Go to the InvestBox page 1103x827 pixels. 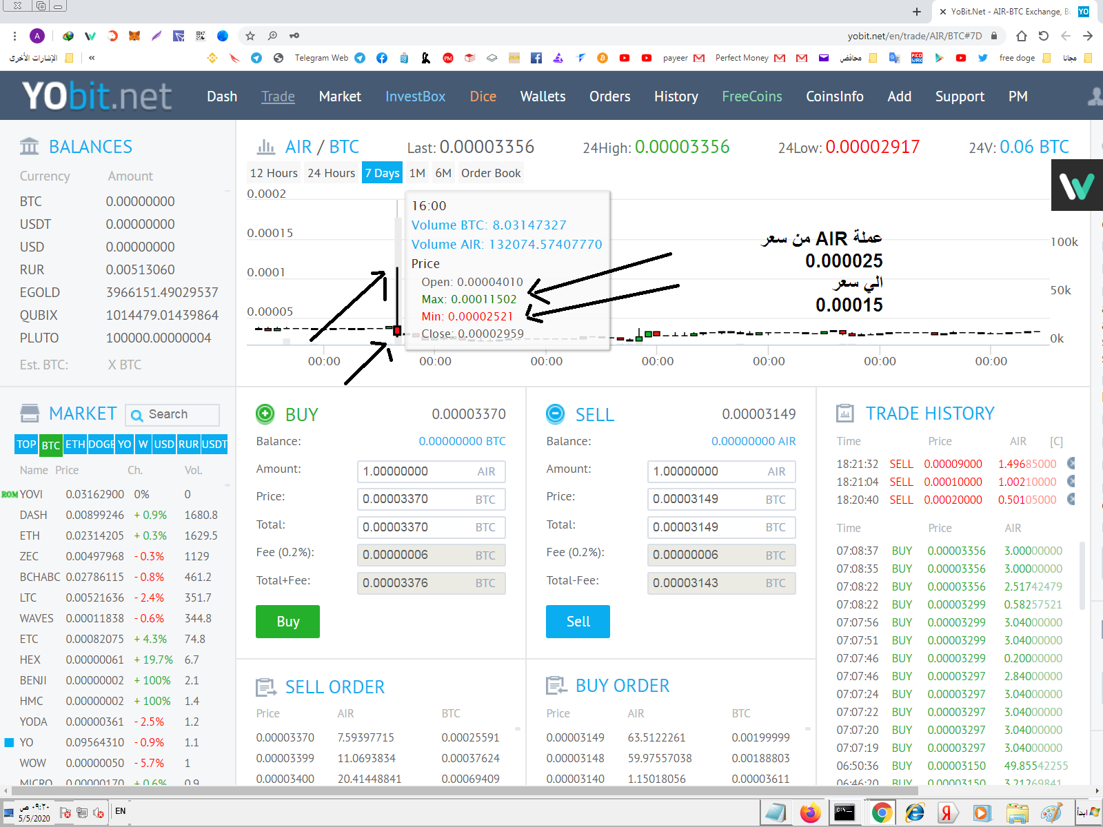click(x=415, y=96)
